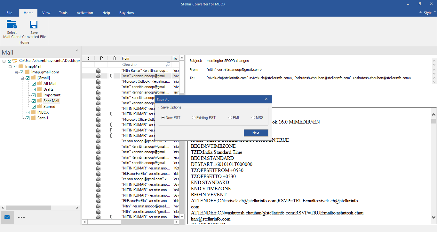Click the Save Converted File icon
The image size is (437, 232).
34,25
